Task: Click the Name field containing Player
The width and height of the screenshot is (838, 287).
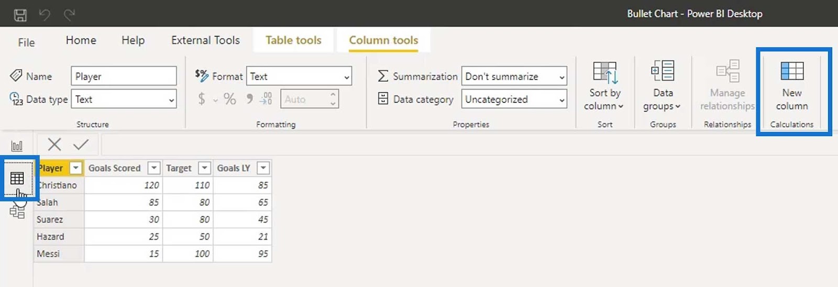Action: [124, 76]
